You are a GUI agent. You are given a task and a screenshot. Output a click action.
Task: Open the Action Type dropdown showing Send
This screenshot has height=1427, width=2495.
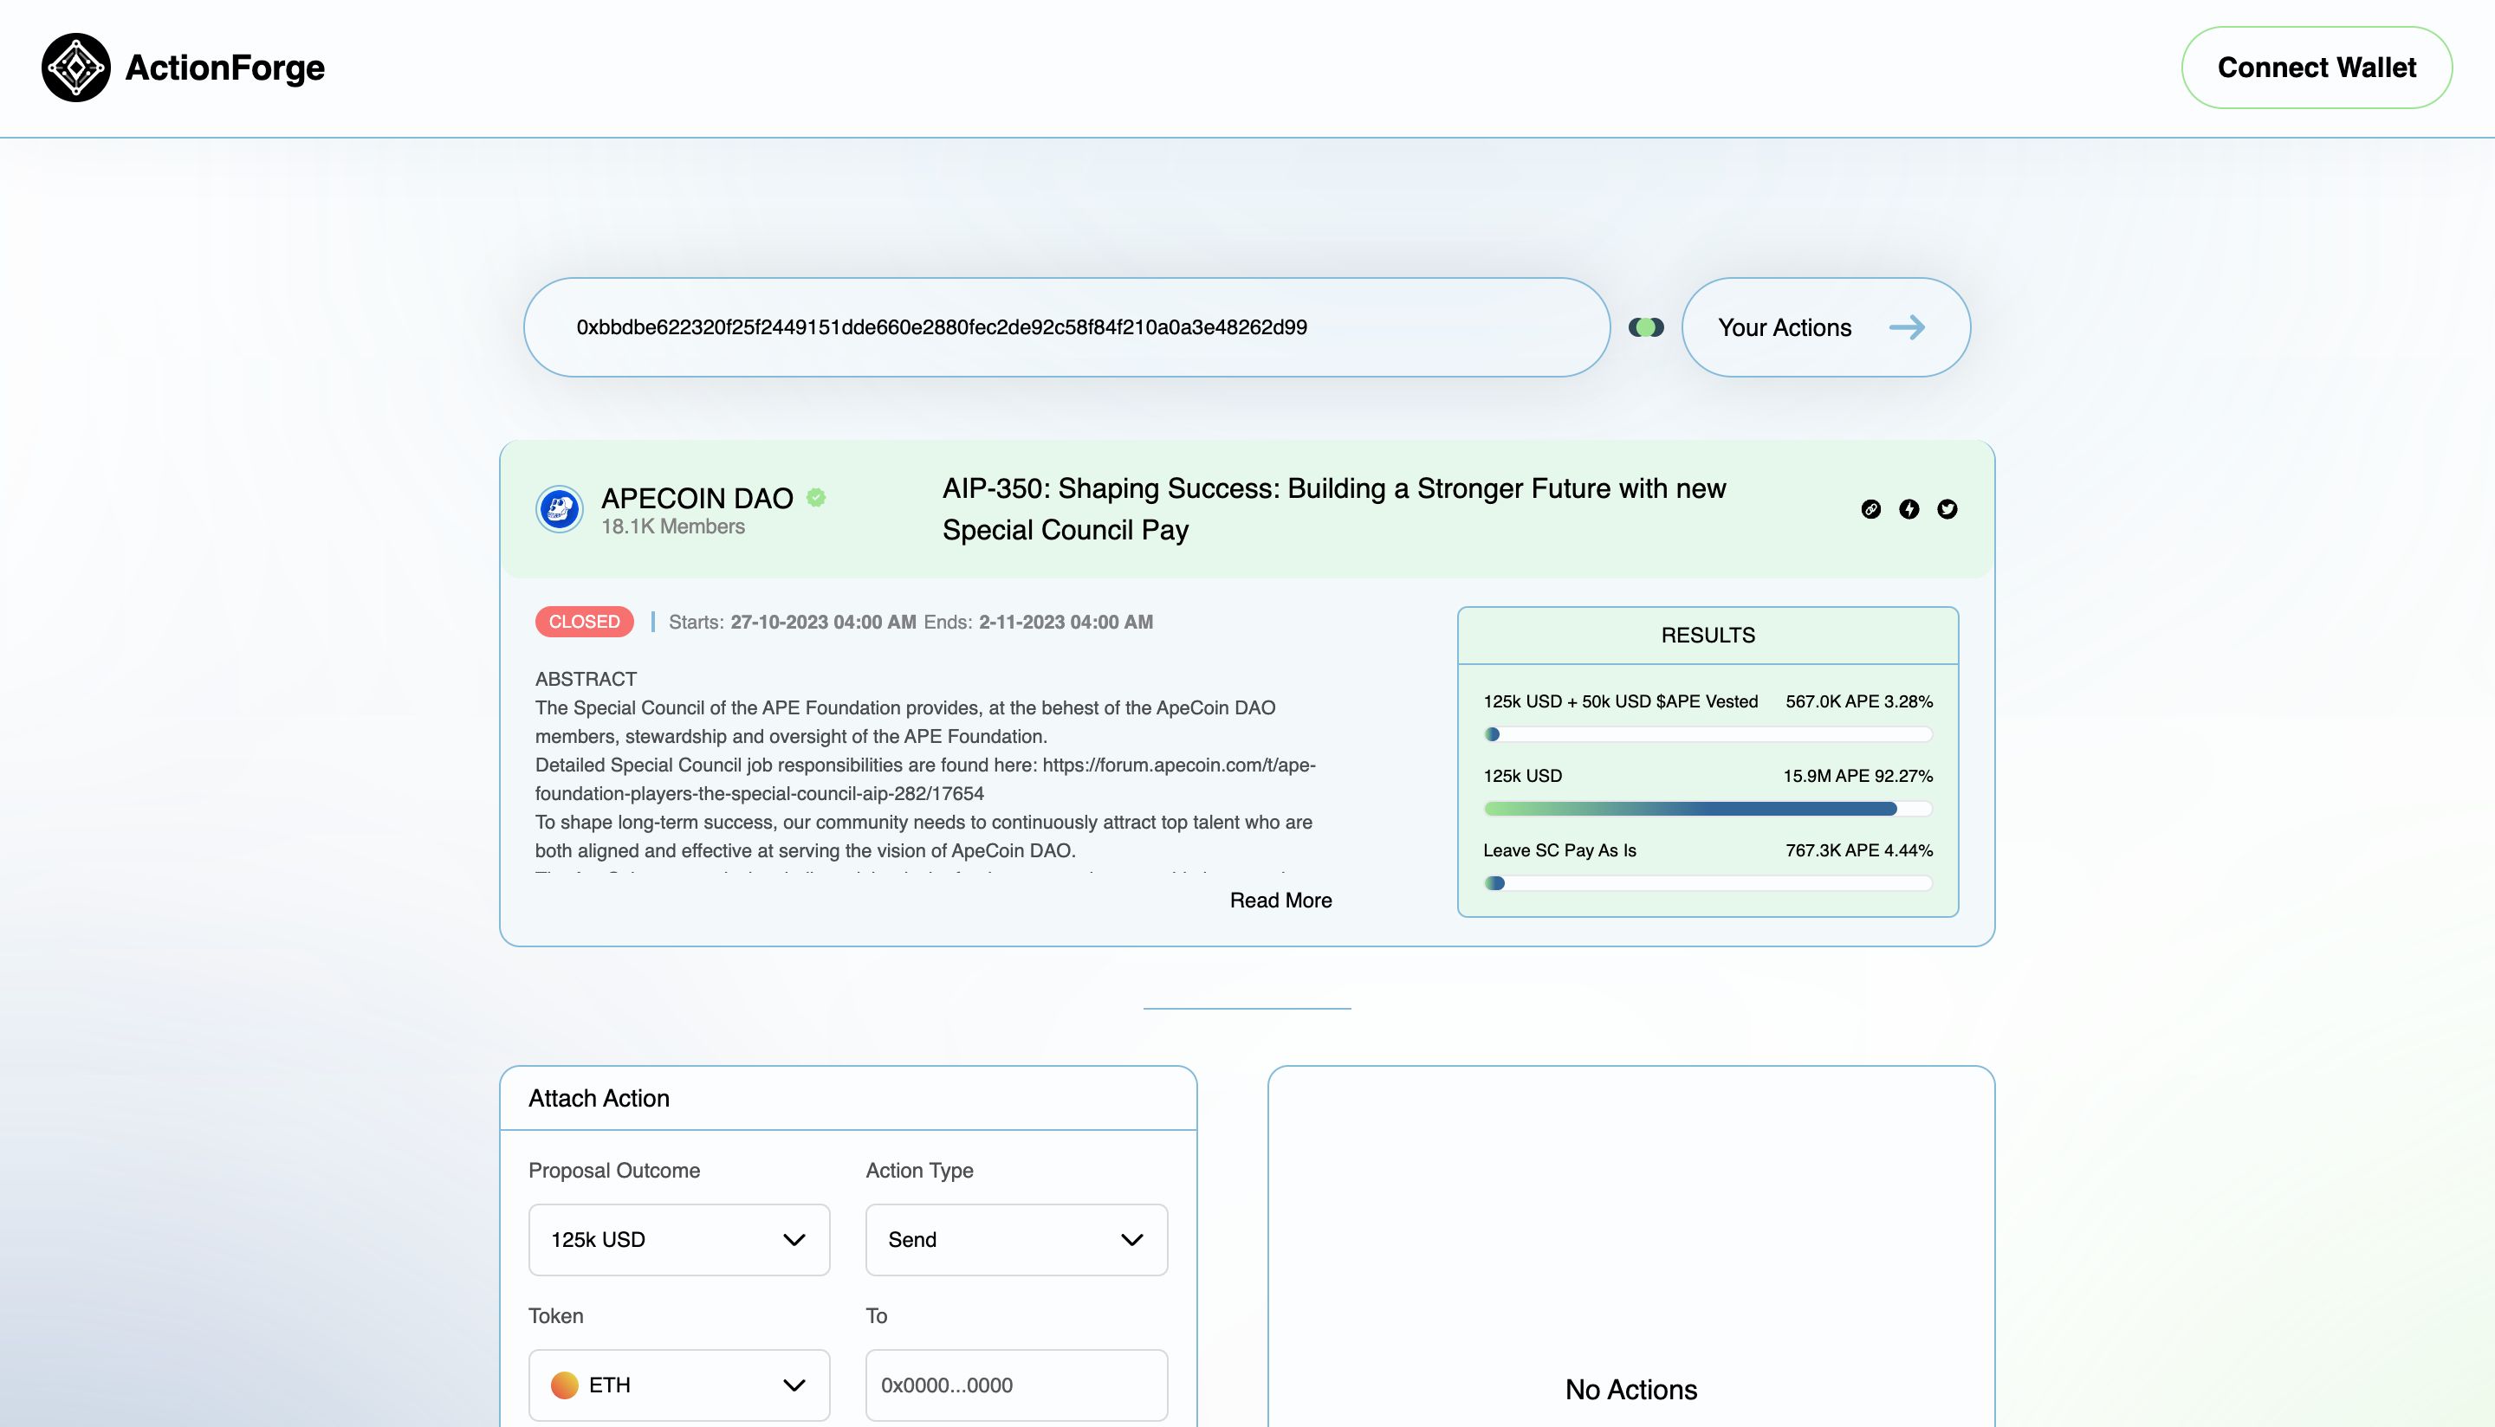click(1017, 1240)
